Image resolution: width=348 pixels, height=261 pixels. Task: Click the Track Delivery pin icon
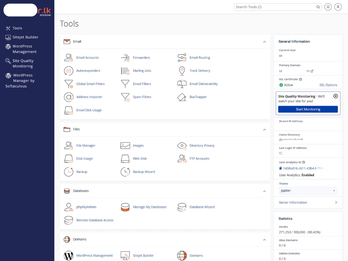coord(182,71)
